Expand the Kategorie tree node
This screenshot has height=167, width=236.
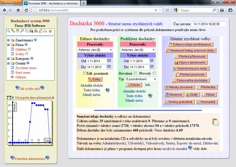tap(8, 59)
